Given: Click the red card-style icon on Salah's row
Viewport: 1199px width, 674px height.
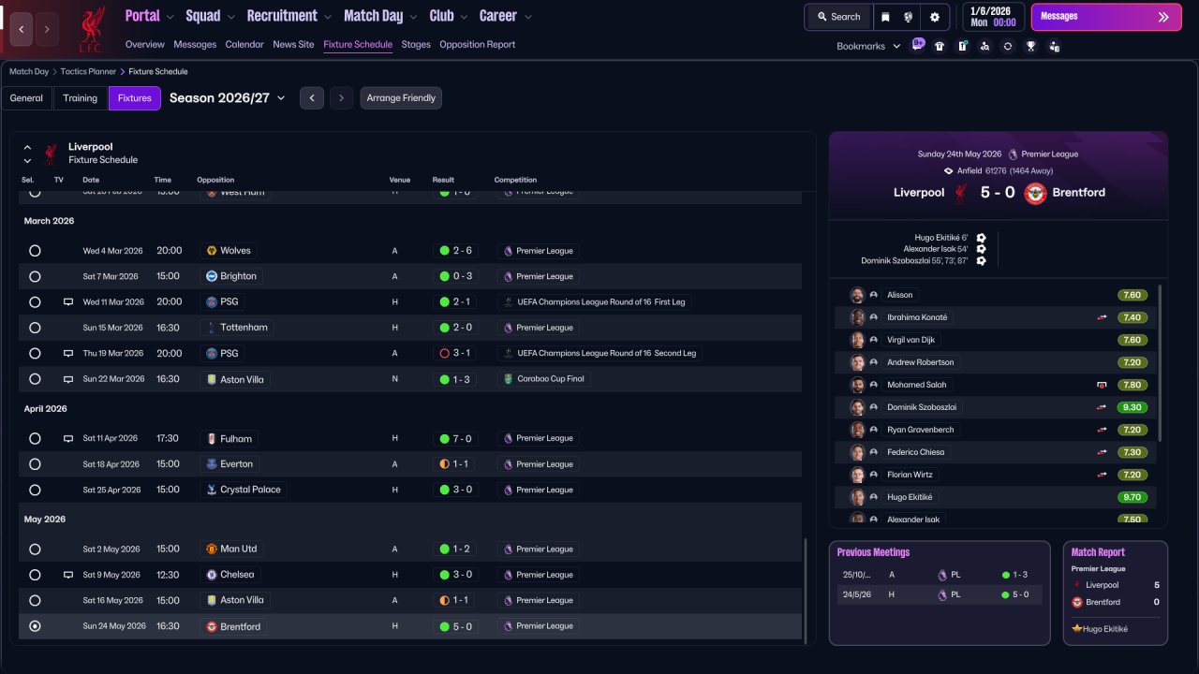Looking at the screenshot, I should (1102, 385).
